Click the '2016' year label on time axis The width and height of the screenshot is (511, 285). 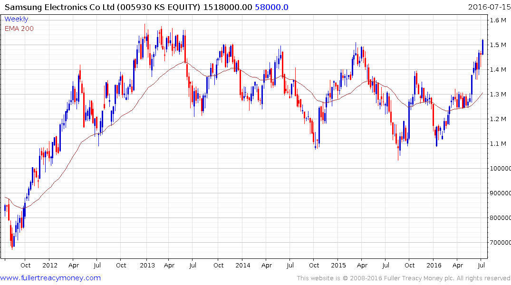[434, 266]
